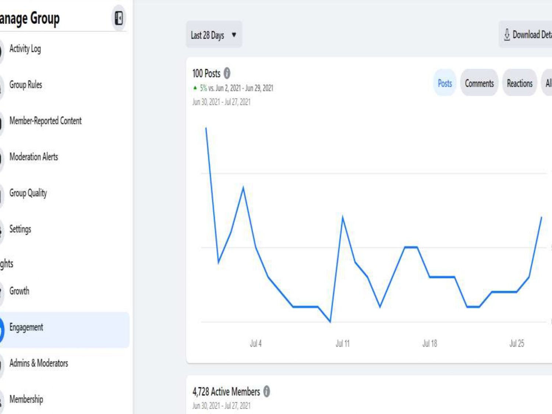Click the info icon beside 100 Posts
The width and height of the screenshot is (552, 414).
pyautogui.click(x=227, y=73)
